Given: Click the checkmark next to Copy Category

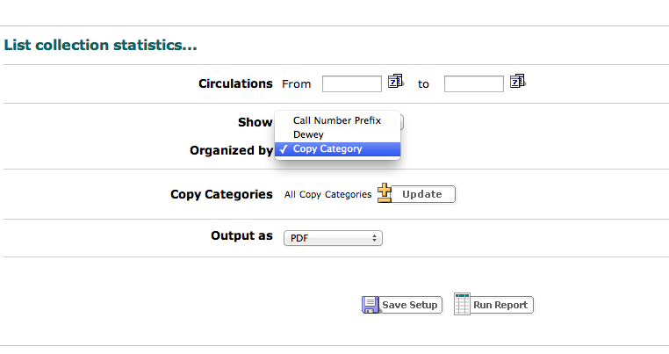Looking at the screenshot, I should [x=284, y=149].
